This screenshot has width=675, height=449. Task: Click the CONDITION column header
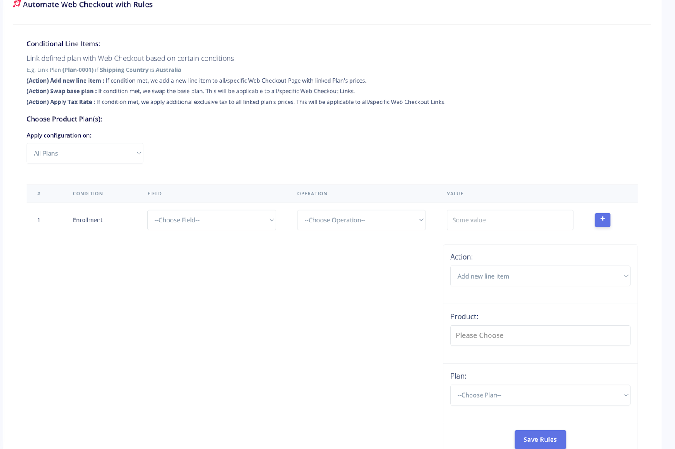[x=88, y=193]
